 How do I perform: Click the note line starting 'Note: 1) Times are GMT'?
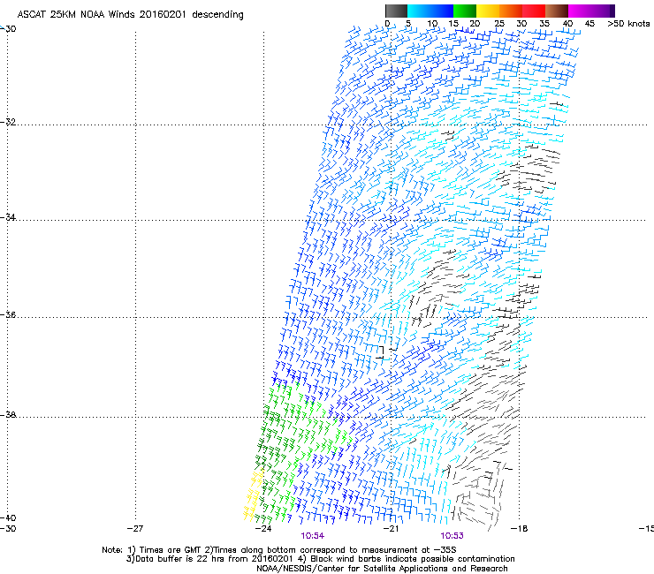[x=279, y=550]
